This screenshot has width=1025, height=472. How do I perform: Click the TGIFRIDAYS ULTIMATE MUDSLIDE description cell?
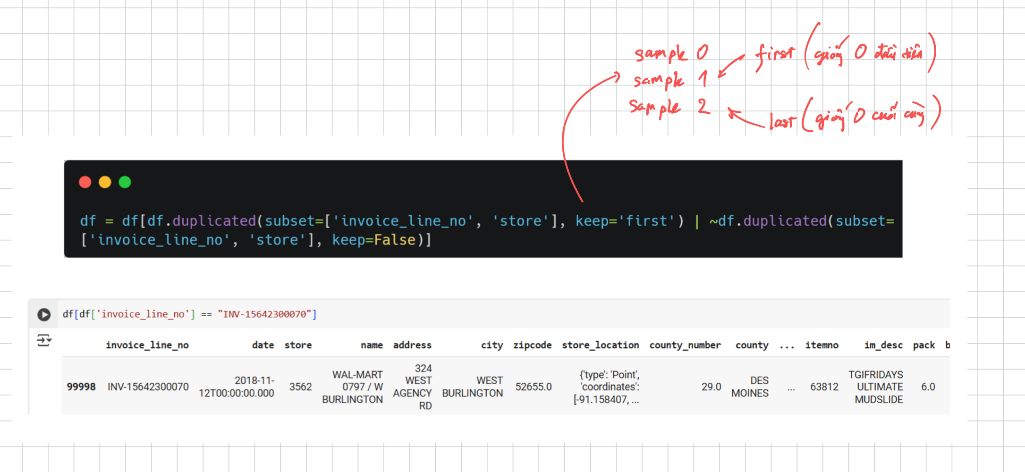tap(876, 387)
